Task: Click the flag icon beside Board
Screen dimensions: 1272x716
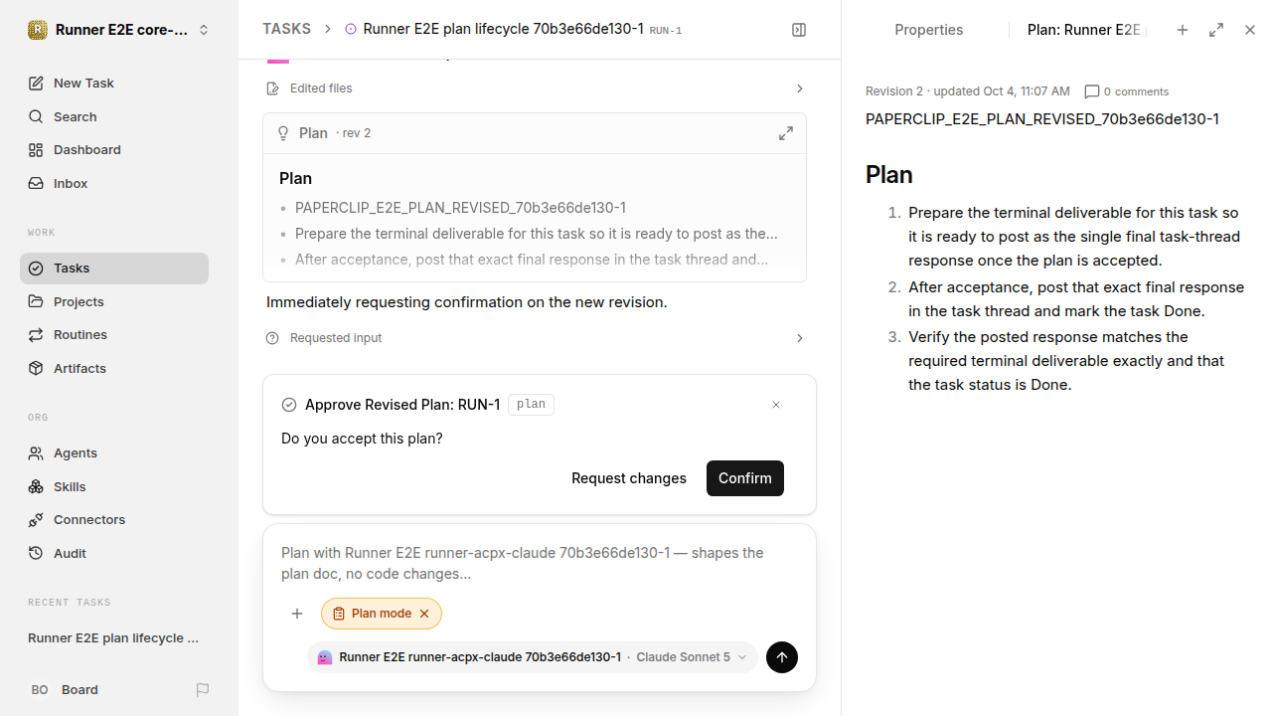Action: click(x=203, y=690)
